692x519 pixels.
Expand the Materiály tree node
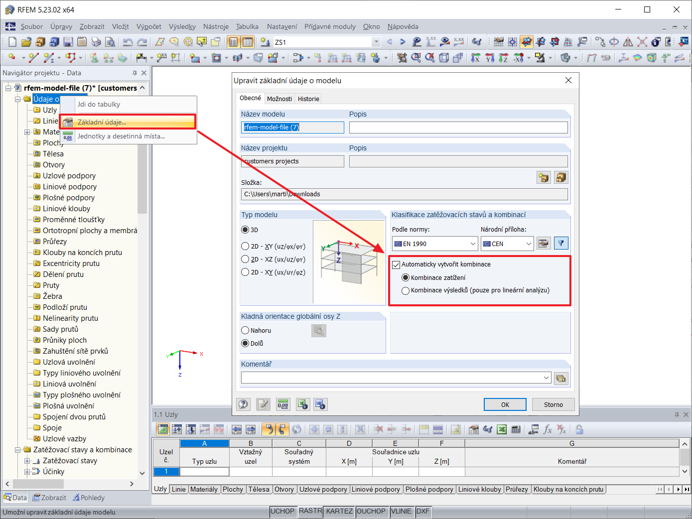27,132
